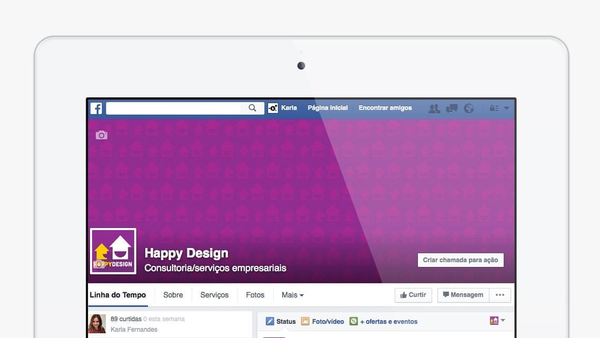This screenshot has height=338, width=600.
Task: Click the green offers icon
Action: (x=354, y=321)
